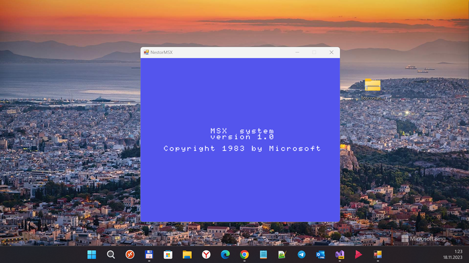This screenshot has width=469, height=263.
Task: Click the NestorMSX window title text
Action: (161, 52)
